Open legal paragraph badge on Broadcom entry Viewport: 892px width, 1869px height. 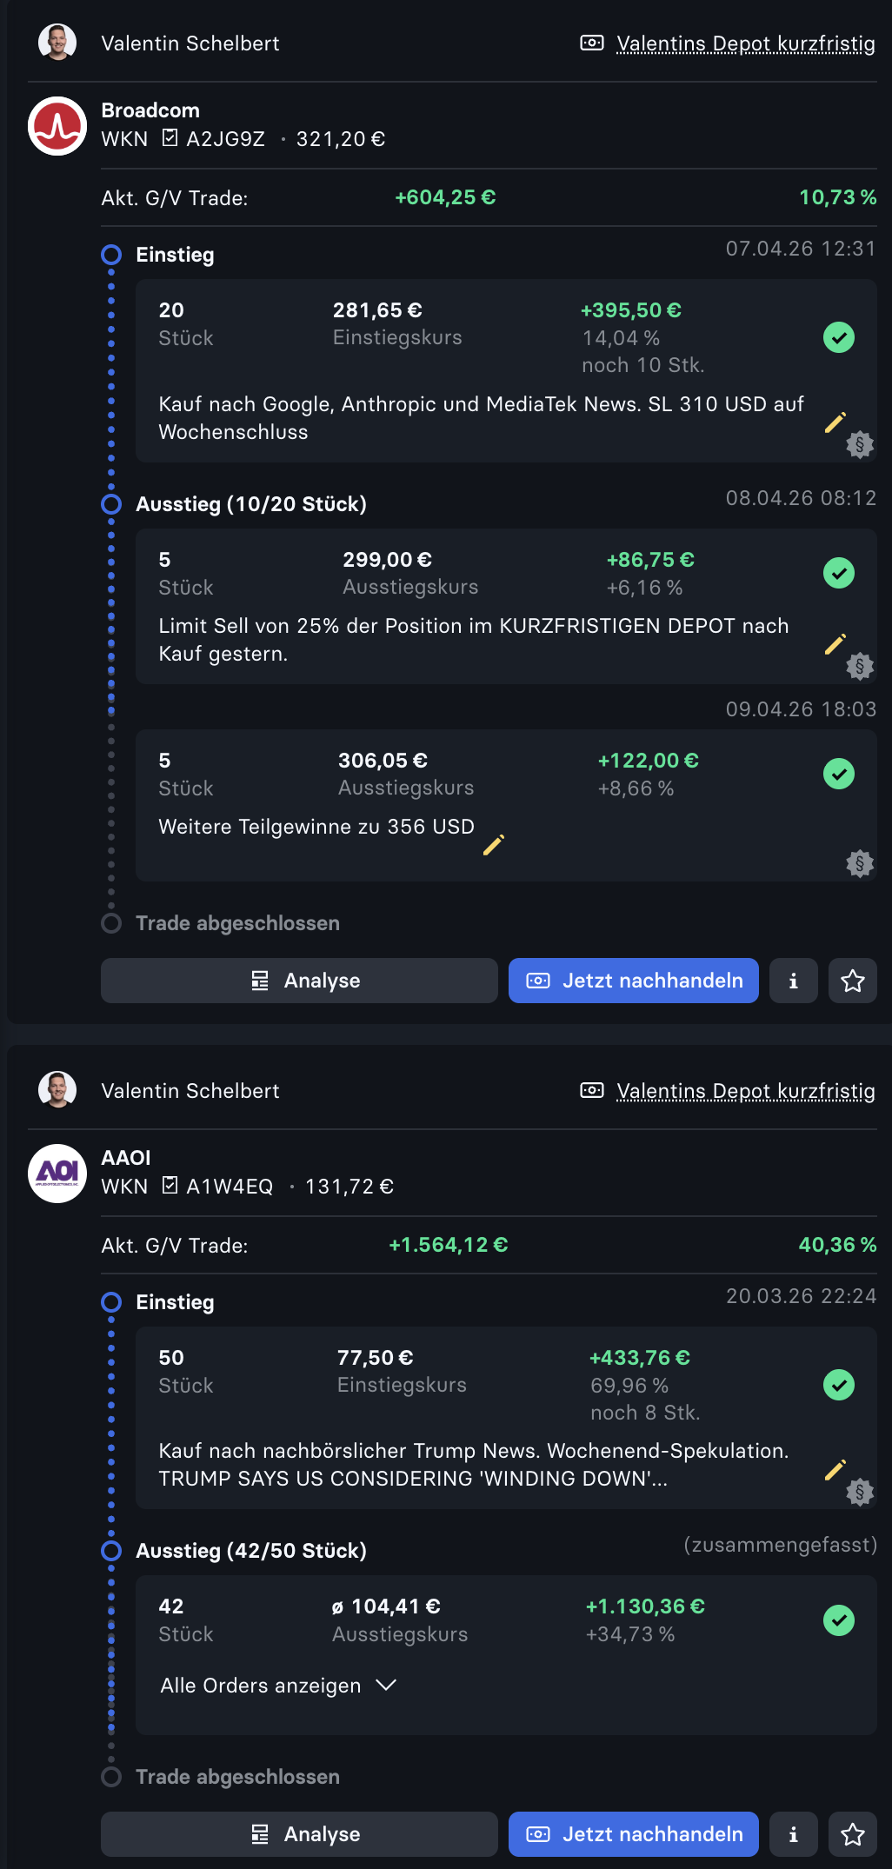pos(860,444)
